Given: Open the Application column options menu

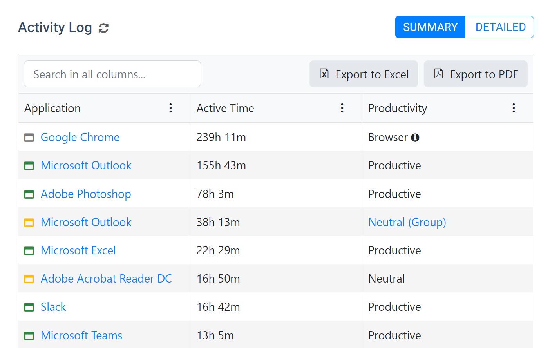Looking at the screenshot, I should pos(170,108).
